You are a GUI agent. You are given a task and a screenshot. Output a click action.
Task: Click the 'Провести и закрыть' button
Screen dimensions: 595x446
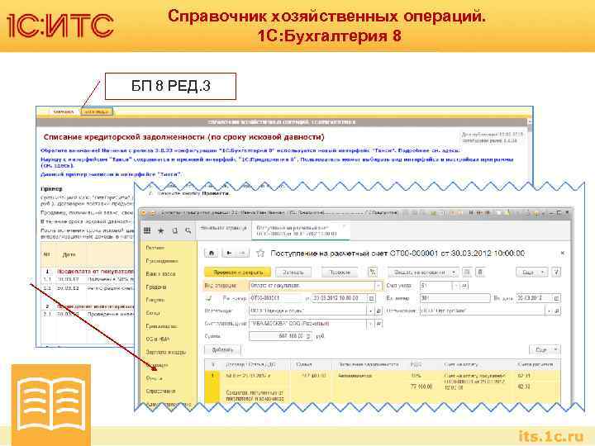click(x=238, y=272)
